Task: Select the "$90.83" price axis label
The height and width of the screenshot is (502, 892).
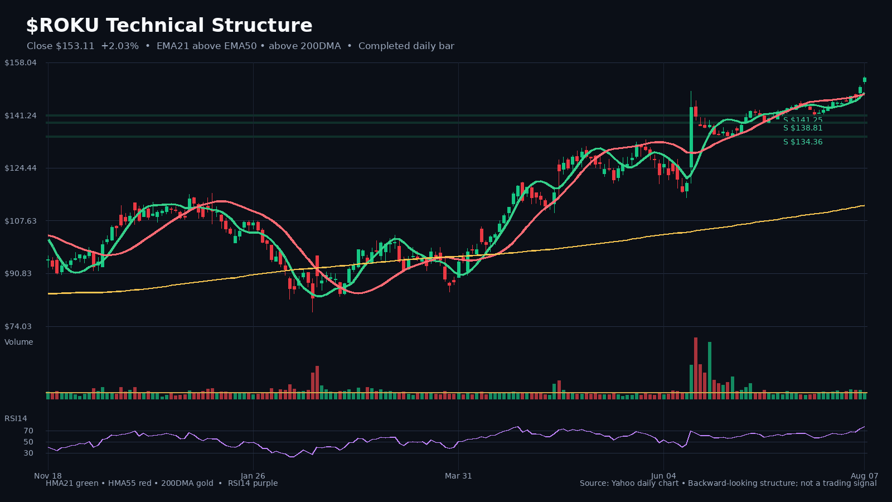Action: [18, 273]
